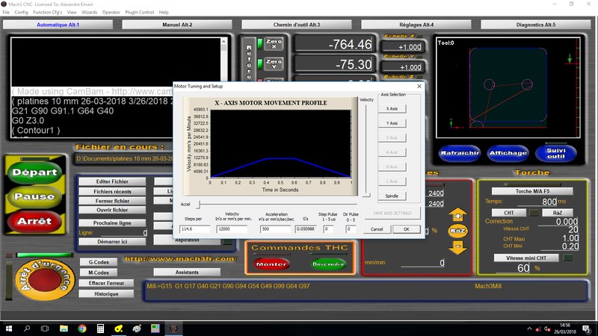Image resolution: width=598 pixels, height=336 pixels.
Task: Click the Velocity value field
Action: (232, 229)
